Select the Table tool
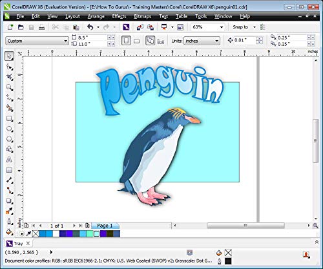323x269 pixels. [9, 170]
